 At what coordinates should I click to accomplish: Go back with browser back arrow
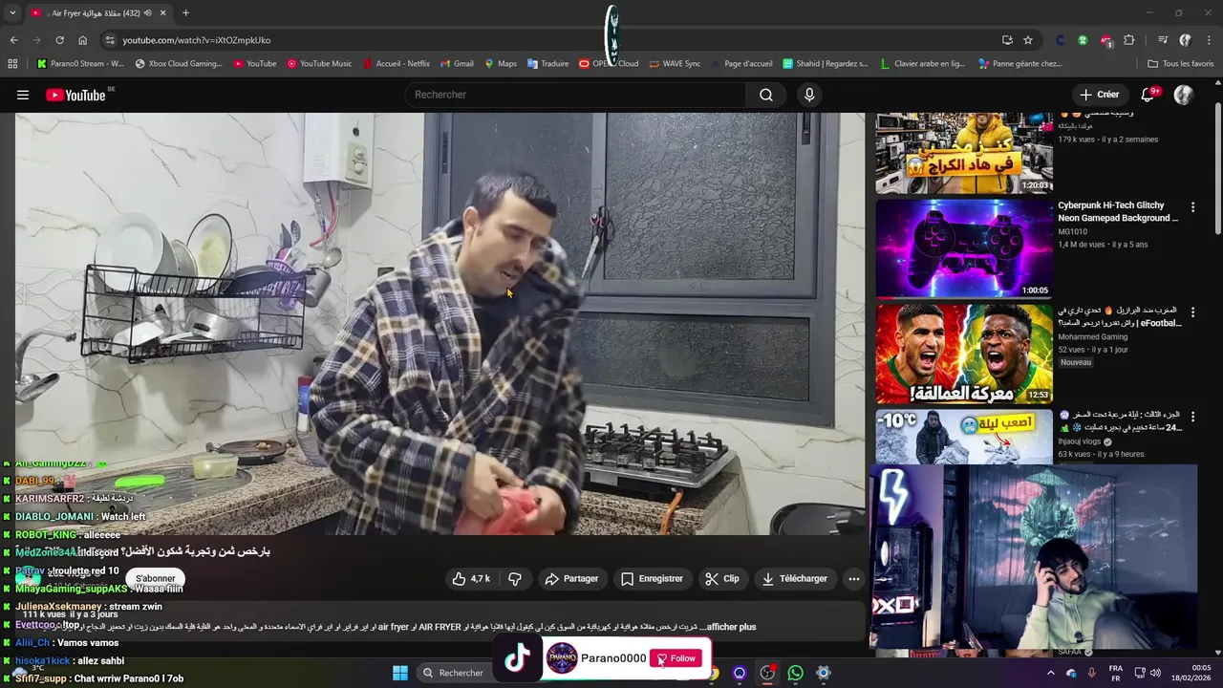pyautogui.click(x=13, y=40)
